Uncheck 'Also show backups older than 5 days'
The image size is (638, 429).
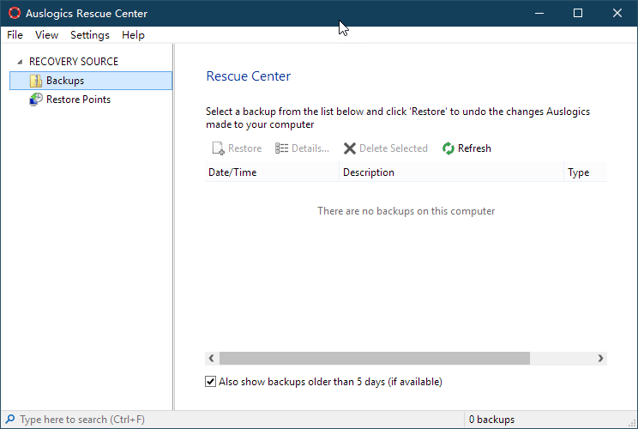211,382
